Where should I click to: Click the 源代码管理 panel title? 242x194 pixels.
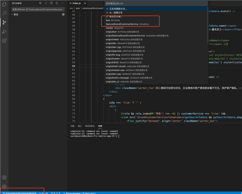tap(17, 3)
